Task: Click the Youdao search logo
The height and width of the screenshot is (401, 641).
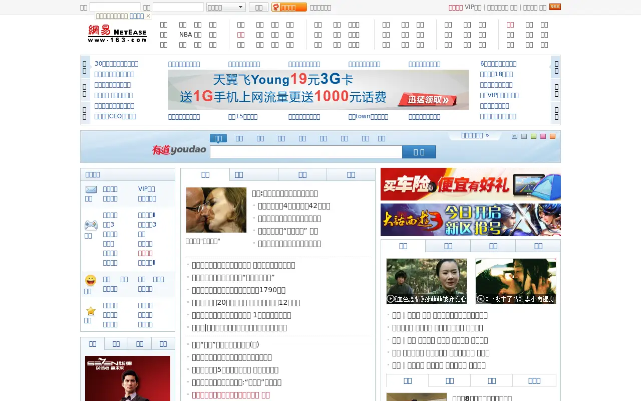Action: tap(179, 149)
